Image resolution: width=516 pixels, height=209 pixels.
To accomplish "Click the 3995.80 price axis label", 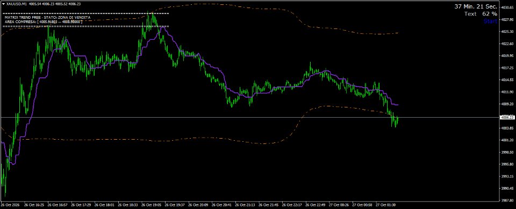I will 507,164.
